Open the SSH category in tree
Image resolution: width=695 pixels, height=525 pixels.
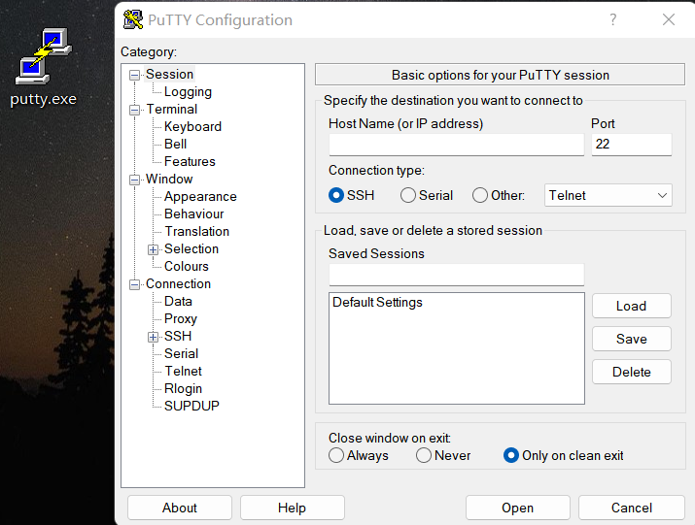178,336
